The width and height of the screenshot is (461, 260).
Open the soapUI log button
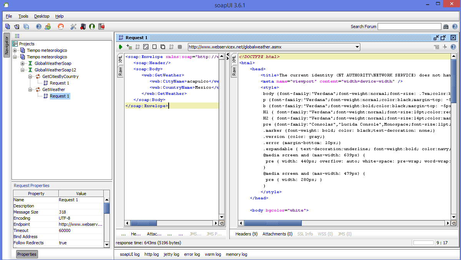pyautogui.click(x=130, y=254)
